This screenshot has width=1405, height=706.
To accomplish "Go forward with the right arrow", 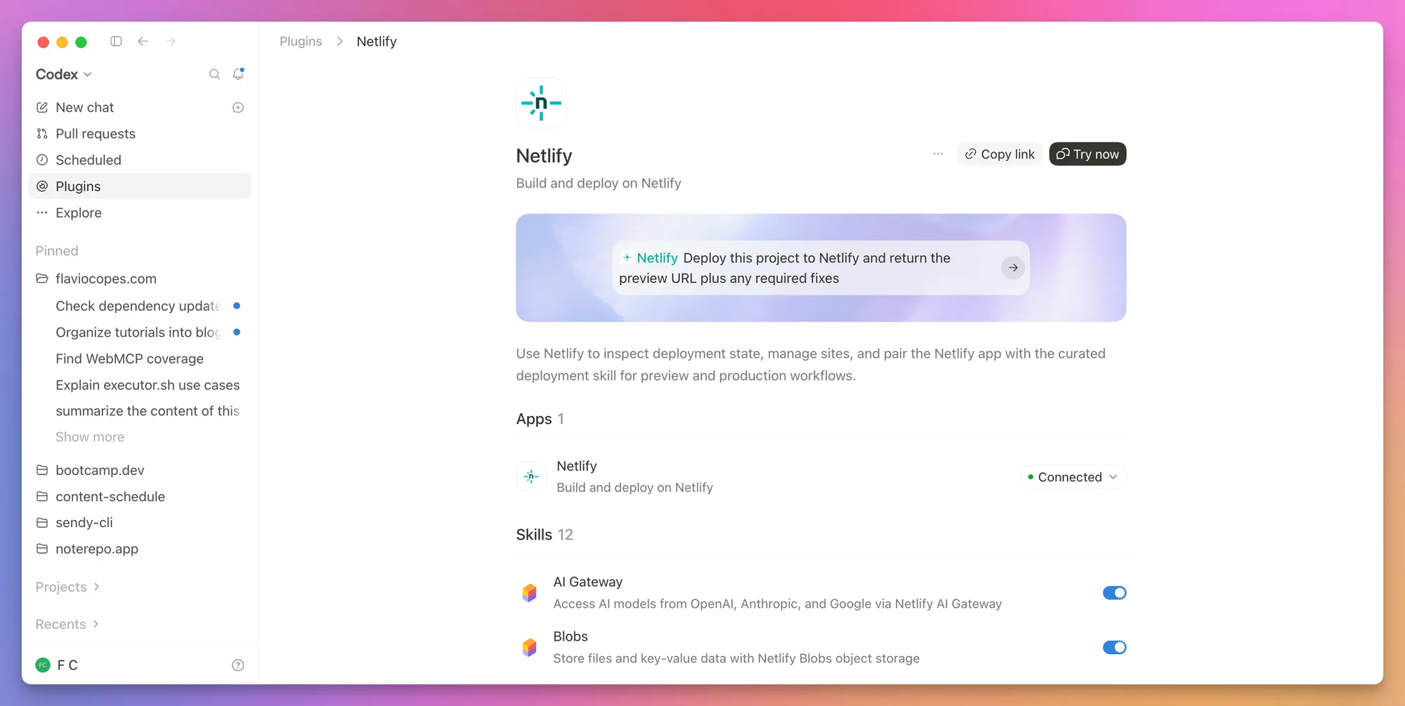I will coord(171,41).
